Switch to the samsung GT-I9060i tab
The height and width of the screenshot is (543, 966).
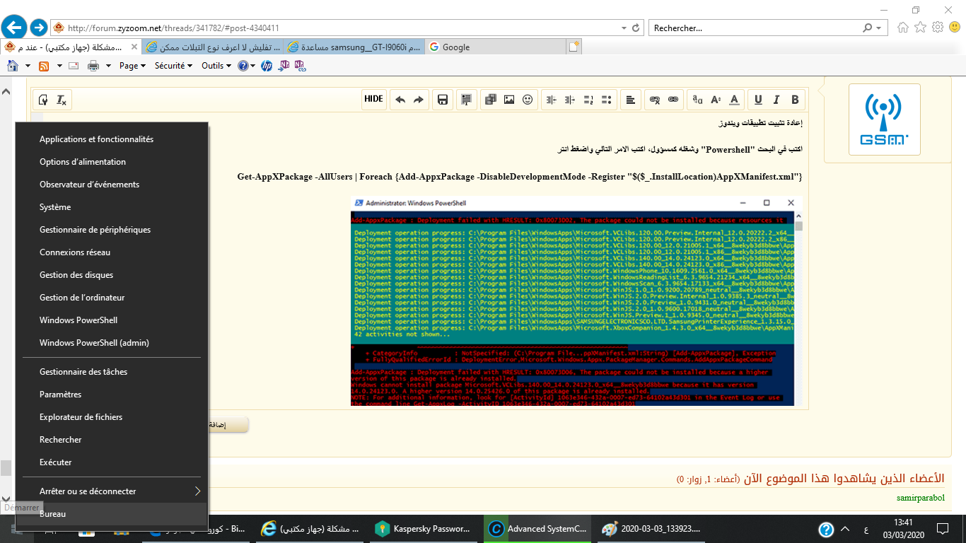(354, 47)
